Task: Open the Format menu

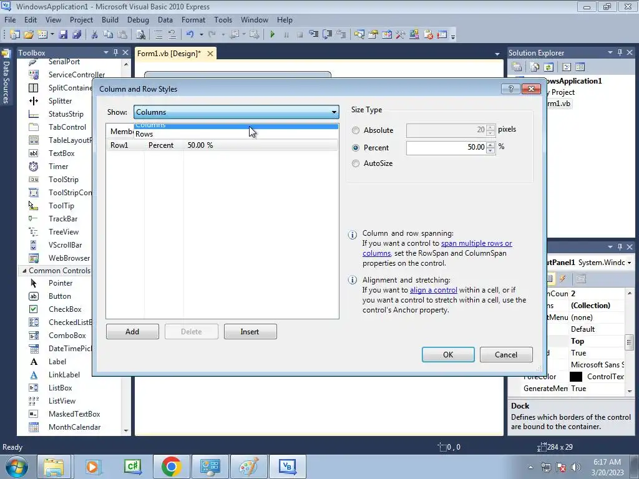Action: coord(193,19)
